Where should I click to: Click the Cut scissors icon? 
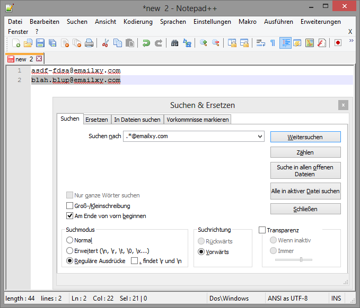click(x=106, y=43)
